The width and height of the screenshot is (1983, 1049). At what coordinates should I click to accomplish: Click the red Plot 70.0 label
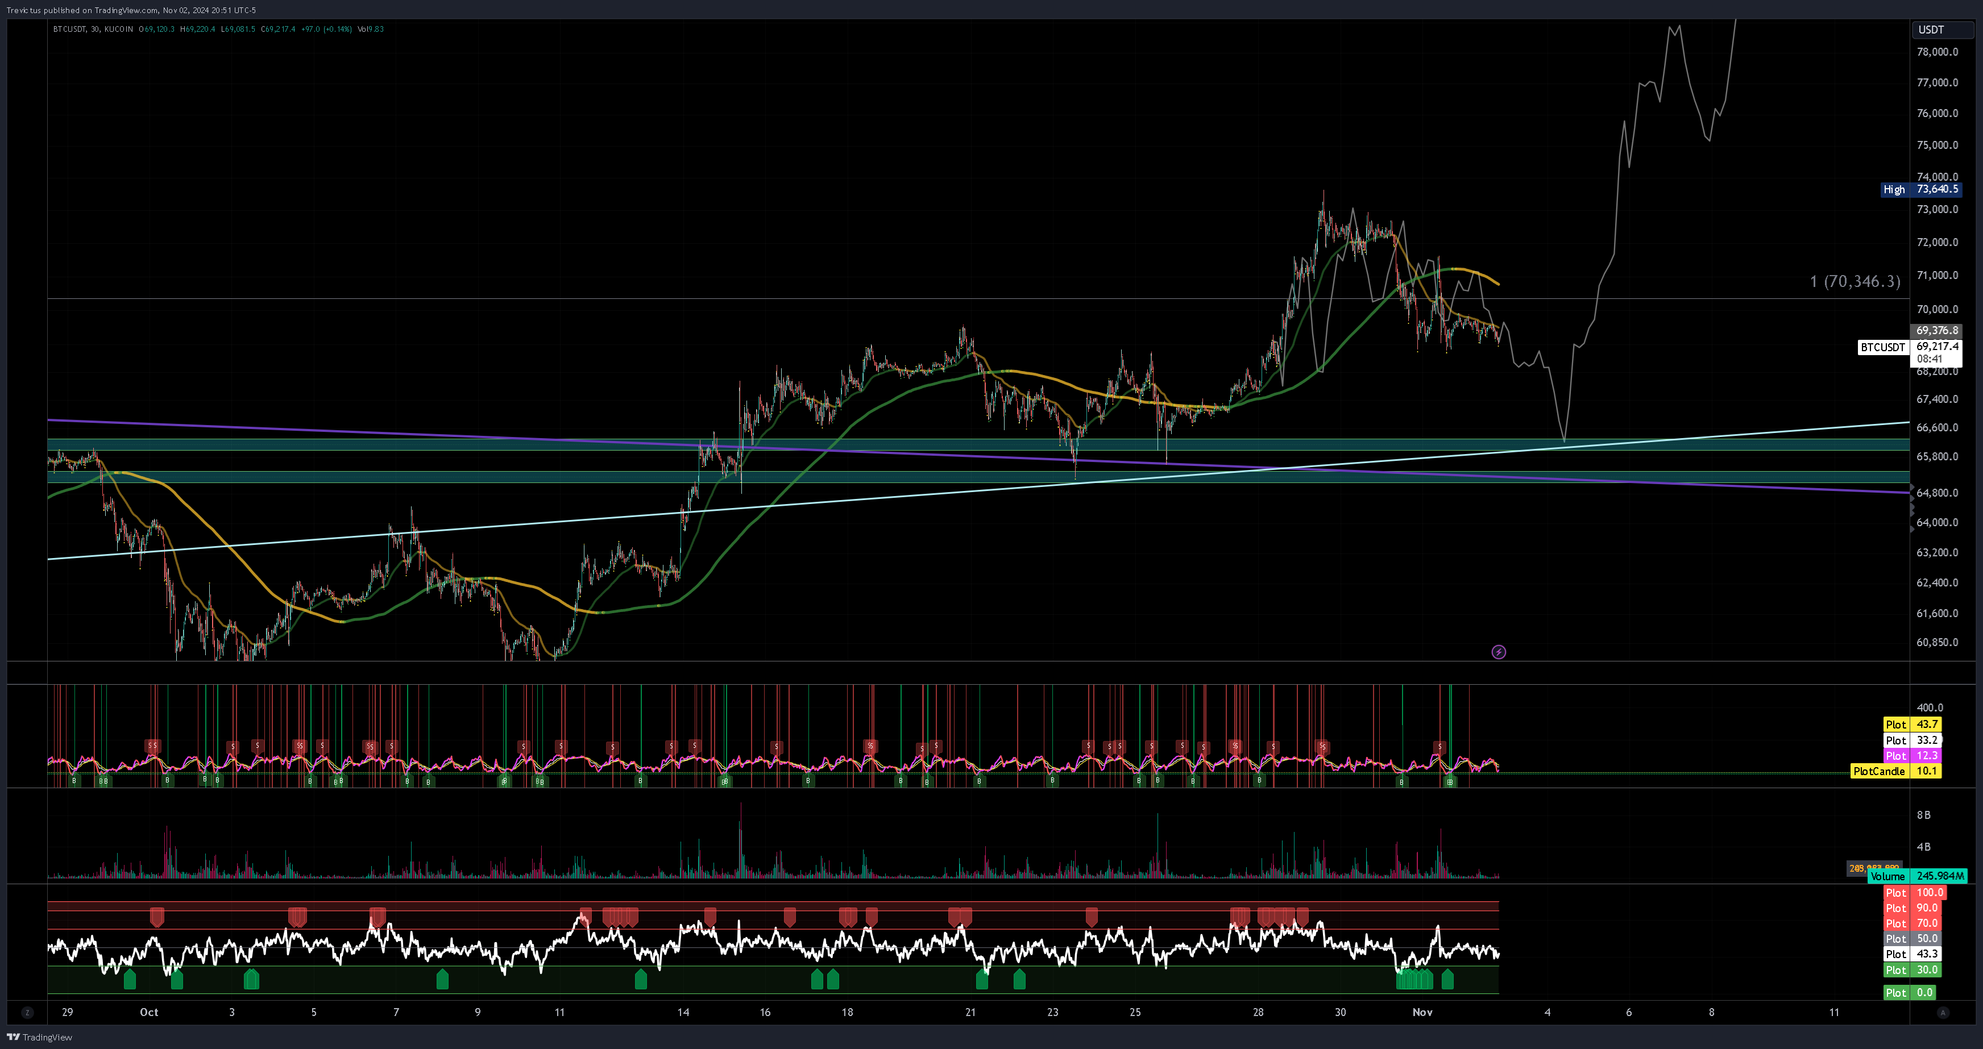click(x=1912, y=923)
